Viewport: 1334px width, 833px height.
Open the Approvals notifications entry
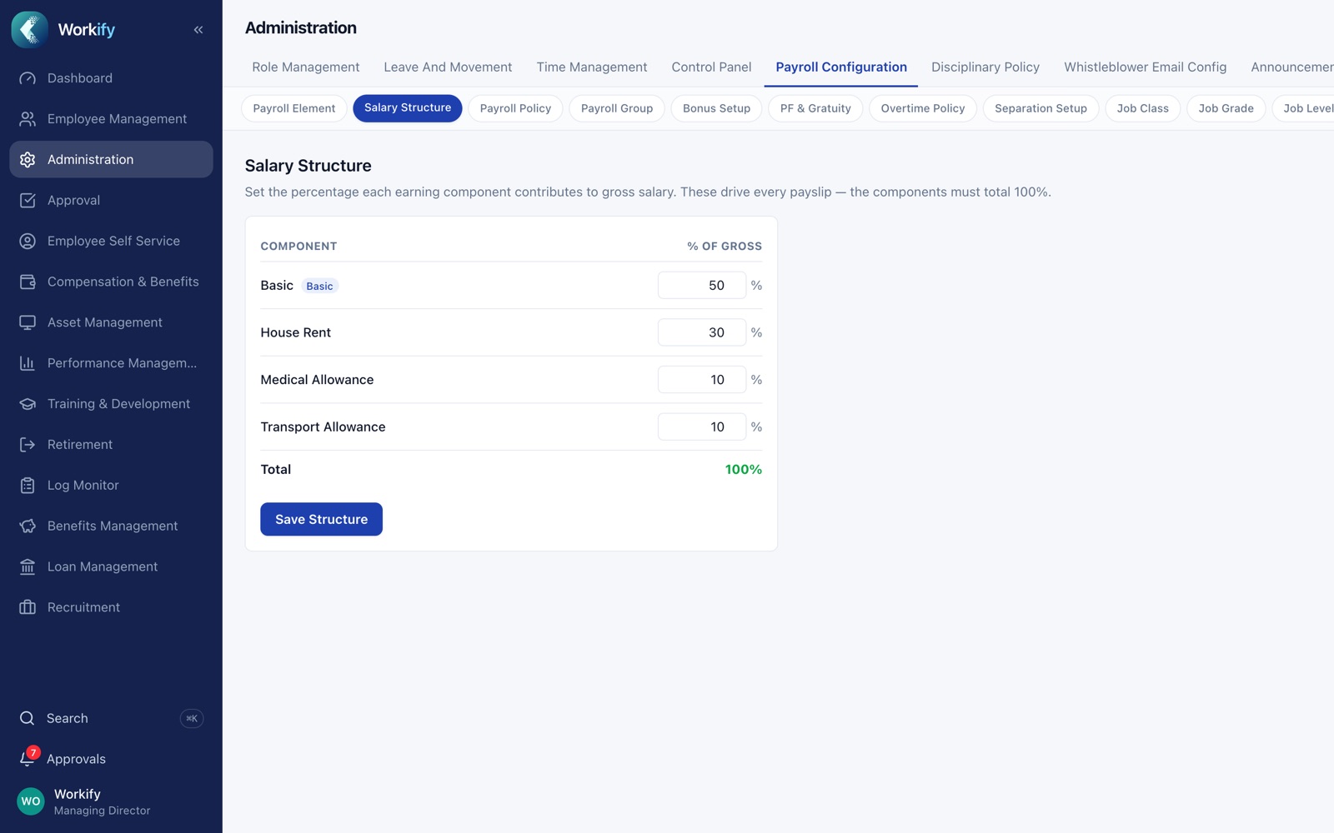click(x=111, y=759)
